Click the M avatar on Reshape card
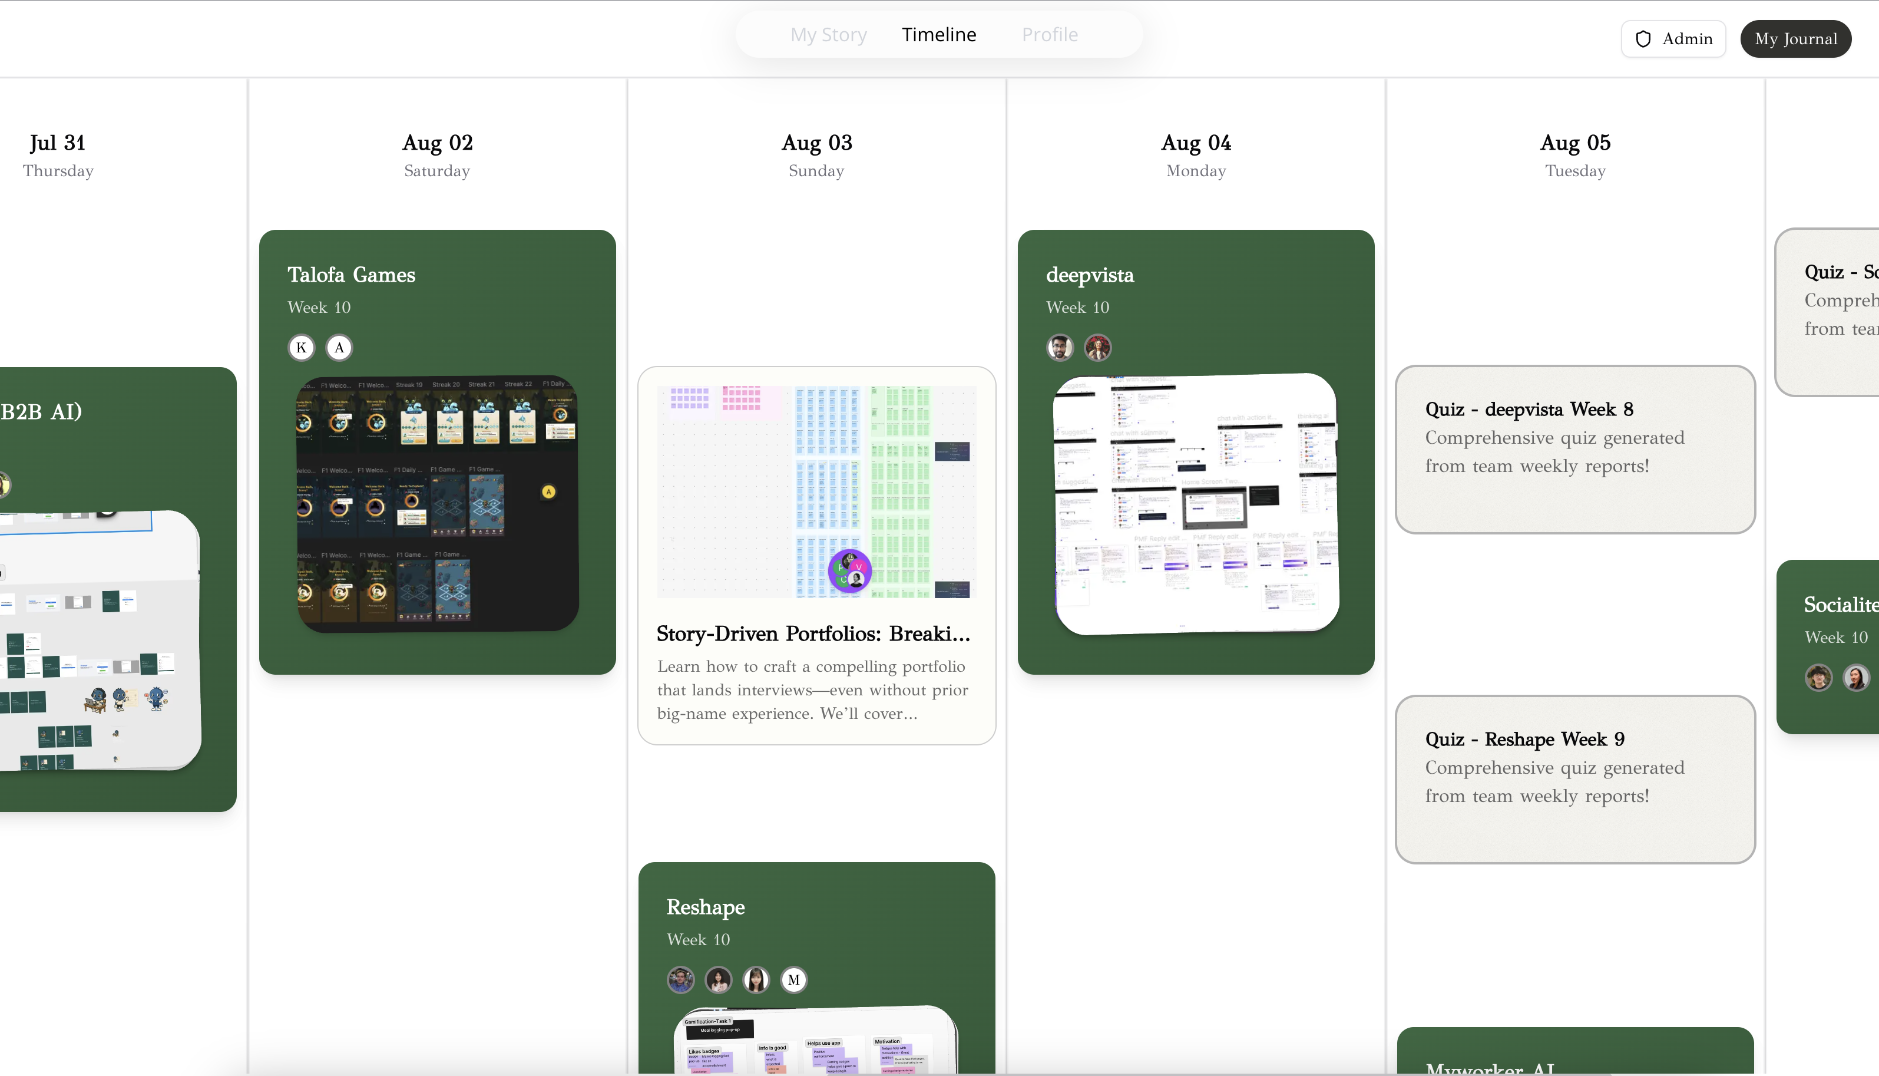Viewport: 1879px width, 1076px height. (794, 980)
